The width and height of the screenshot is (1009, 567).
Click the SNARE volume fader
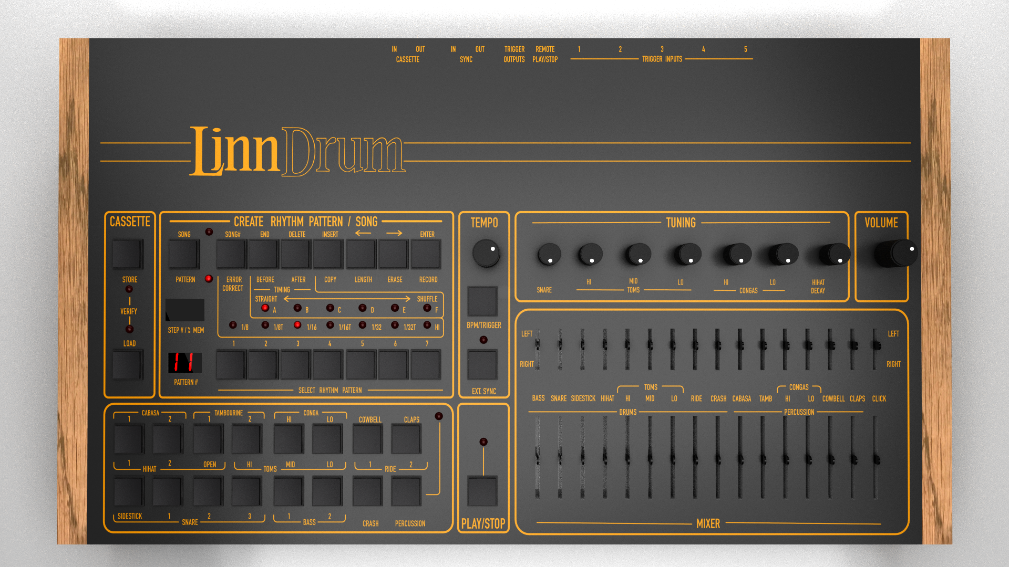(560, 457)
